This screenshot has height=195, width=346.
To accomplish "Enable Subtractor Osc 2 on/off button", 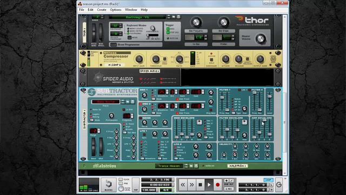I will (141, 104).
